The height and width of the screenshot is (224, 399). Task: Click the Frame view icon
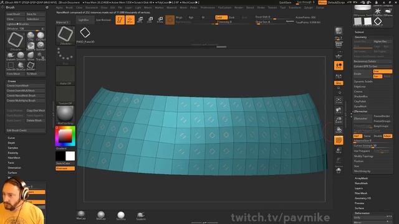[339, 100]
